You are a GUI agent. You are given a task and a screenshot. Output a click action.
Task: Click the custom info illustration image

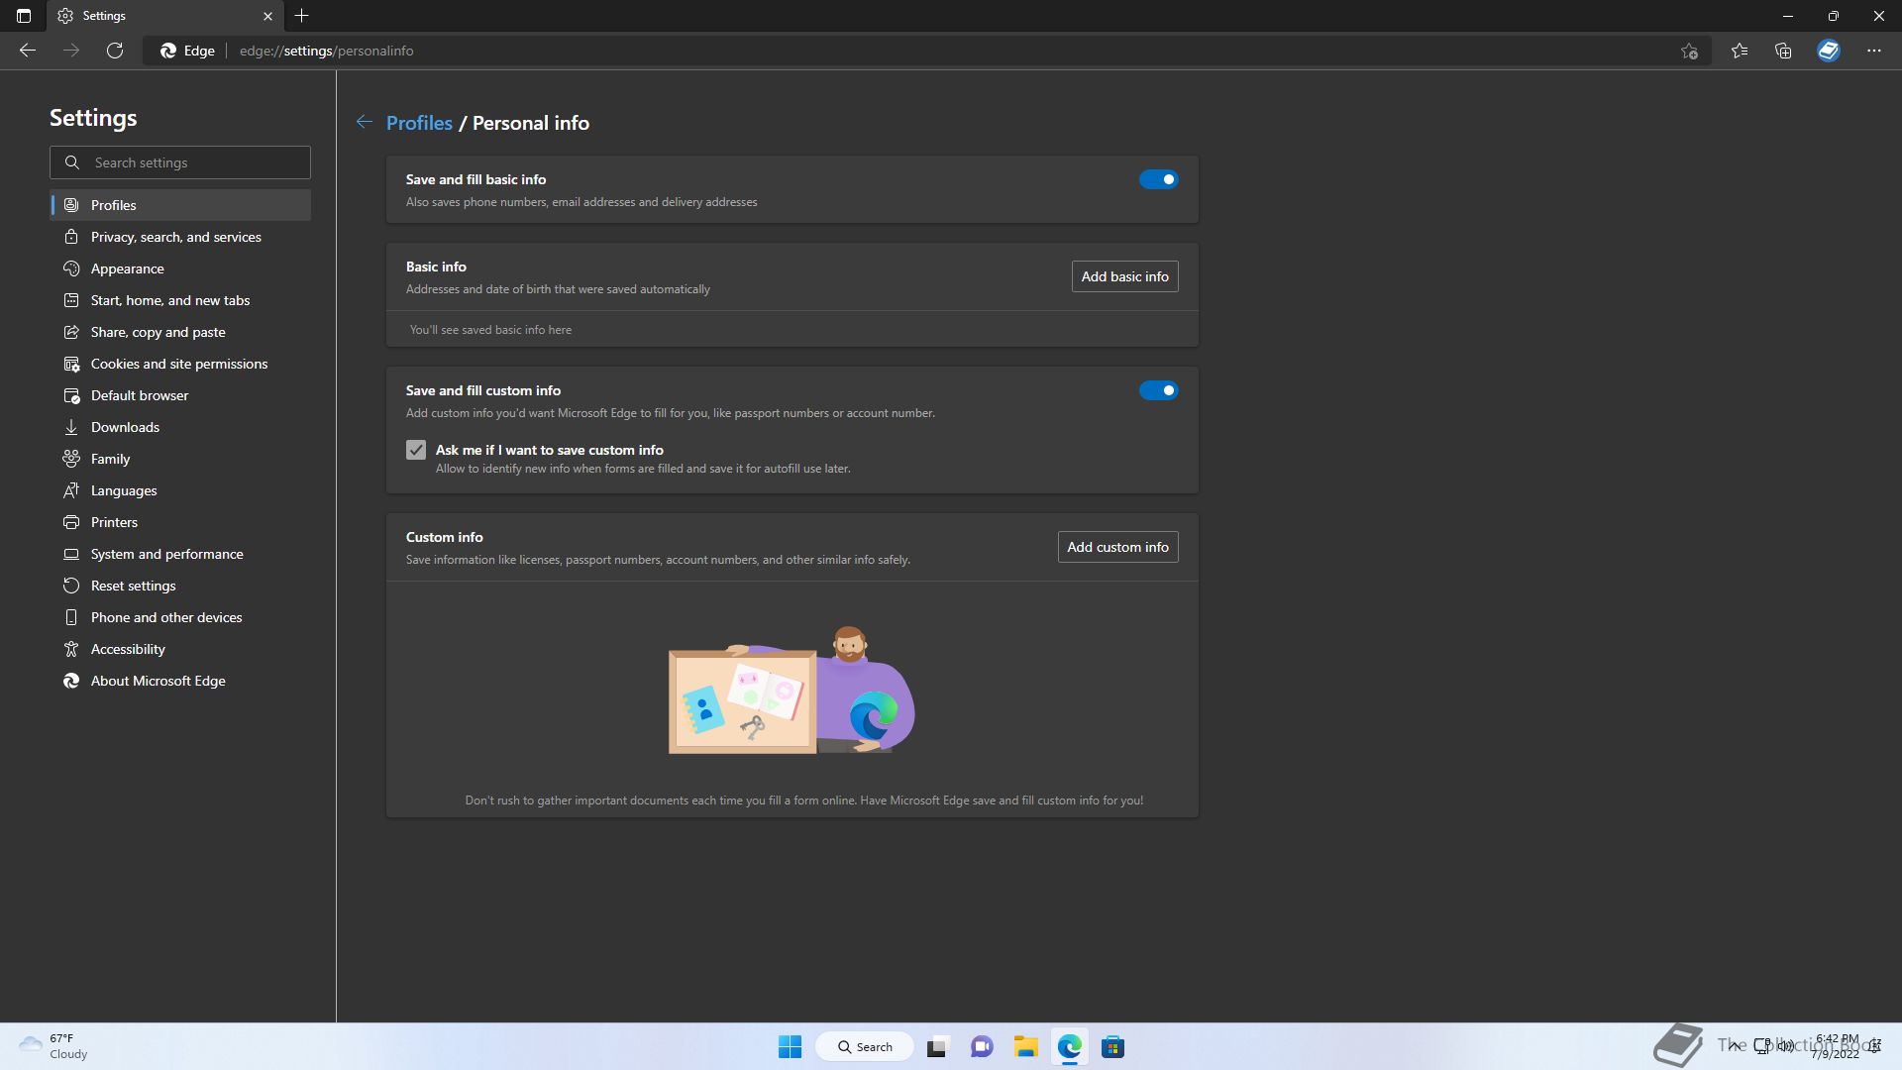(x=792, y=690)
